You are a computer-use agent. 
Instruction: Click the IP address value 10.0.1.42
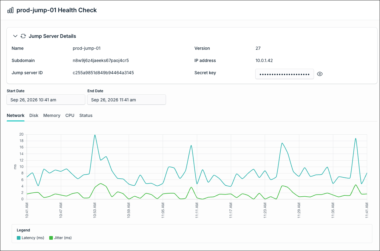264,60
